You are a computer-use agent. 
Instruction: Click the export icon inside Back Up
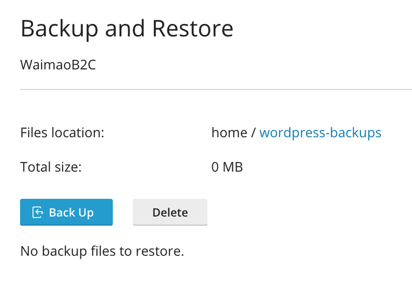36,212
